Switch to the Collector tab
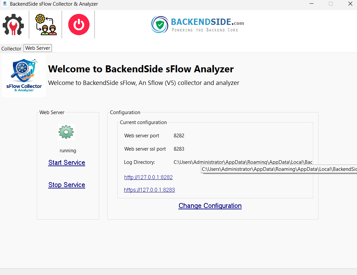Screen dimensions: 357x275 click(x=11, y=49)
